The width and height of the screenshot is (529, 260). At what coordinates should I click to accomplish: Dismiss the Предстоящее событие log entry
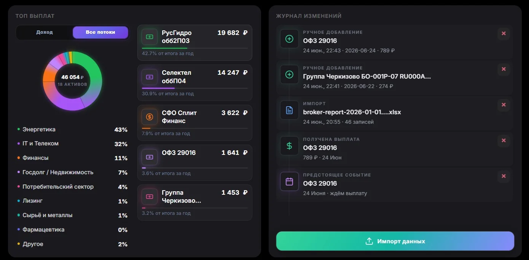point(504,176)
